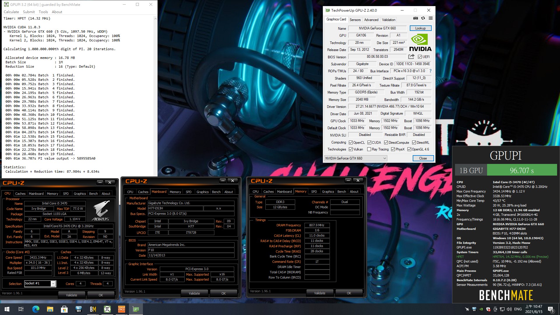The image size is (560, 315).
Task: Open GPUPI Calculate menu
Action: [x=11, y=12]
